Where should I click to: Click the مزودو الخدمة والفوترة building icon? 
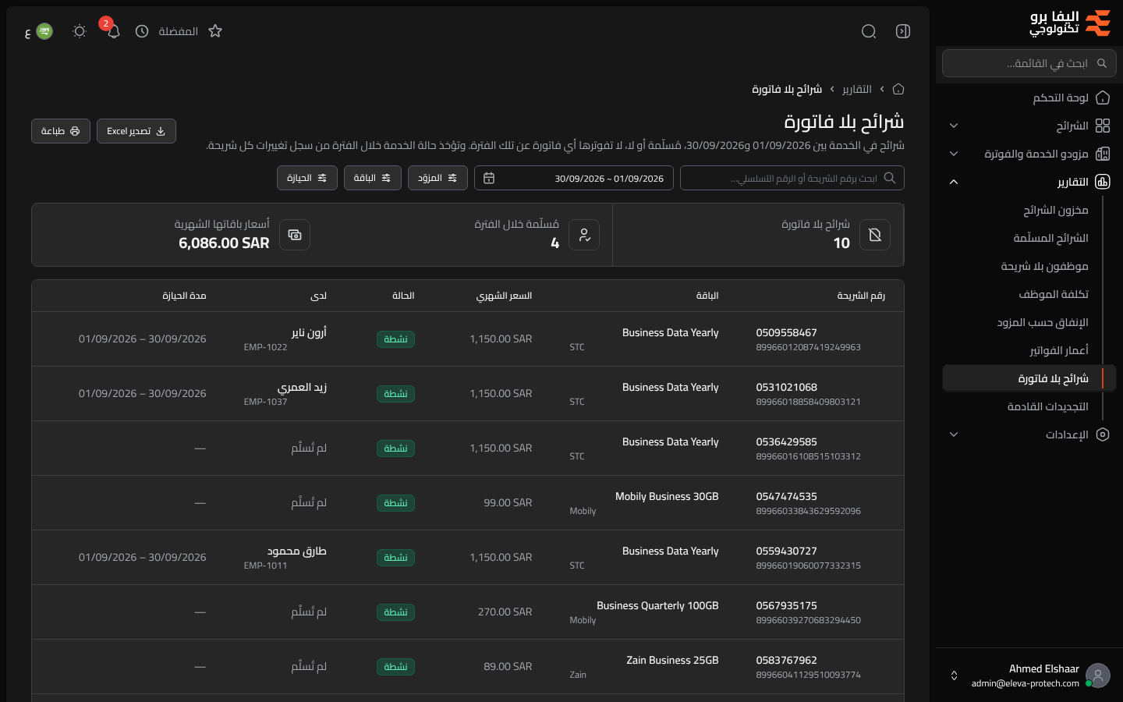tap(1103, 154)
